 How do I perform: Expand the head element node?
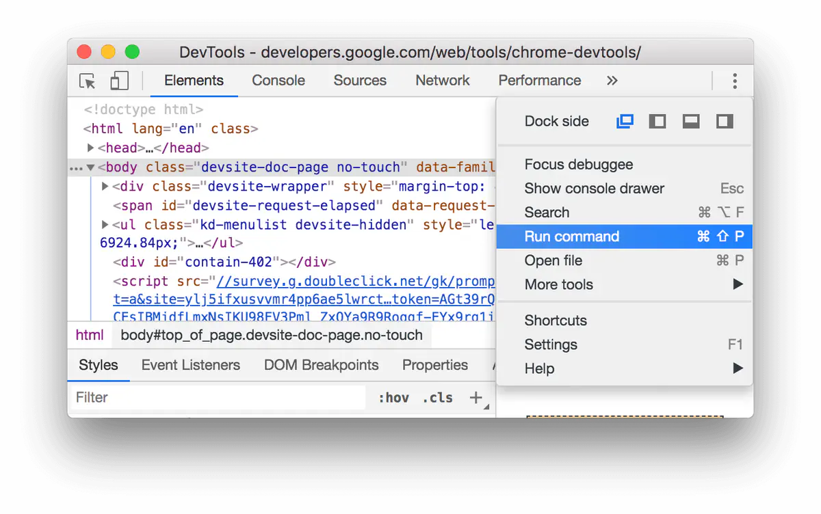click(90, 148)
